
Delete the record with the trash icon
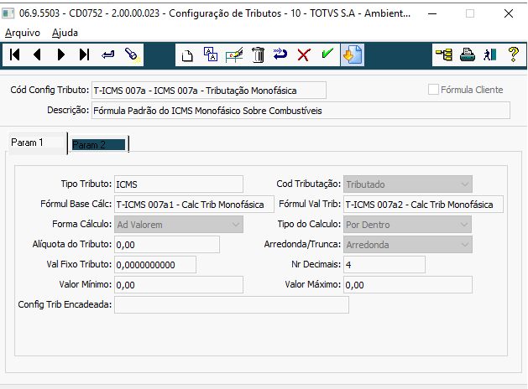point(258,54)
